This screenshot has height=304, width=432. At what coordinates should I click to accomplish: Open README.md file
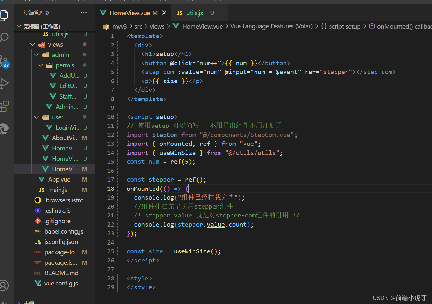tap(54, 273)
